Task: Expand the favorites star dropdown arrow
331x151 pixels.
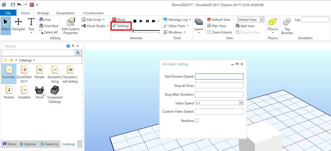Action: [16, 60]
